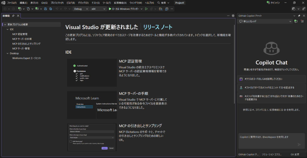The image size is (307, 158).
Task: Open the Debug configuration dropdown
Action: click(x=80, y=9)
